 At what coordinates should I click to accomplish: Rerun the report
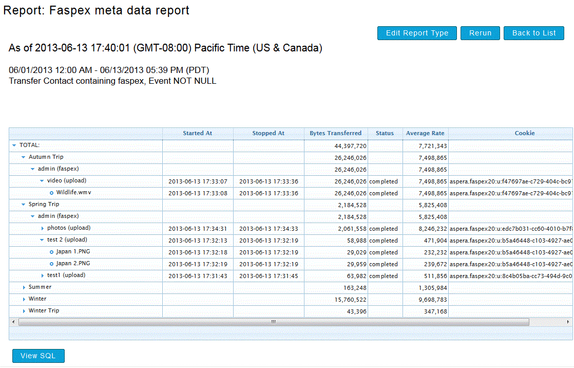(480, 33)
